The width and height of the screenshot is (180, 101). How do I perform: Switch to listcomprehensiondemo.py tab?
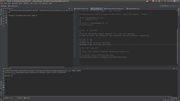point(114,9)
